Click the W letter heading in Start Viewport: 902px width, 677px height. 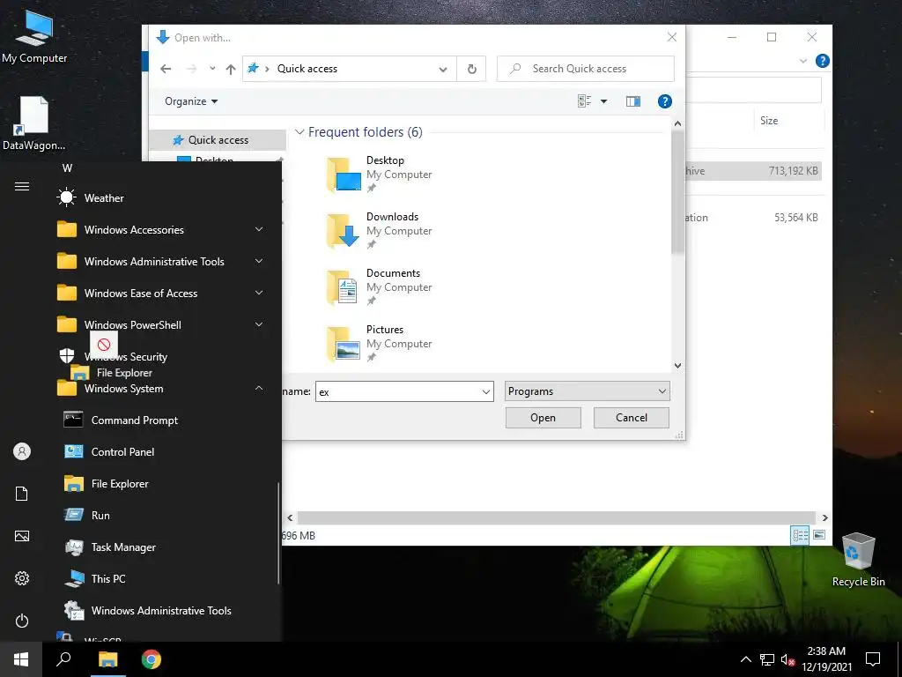67,168
